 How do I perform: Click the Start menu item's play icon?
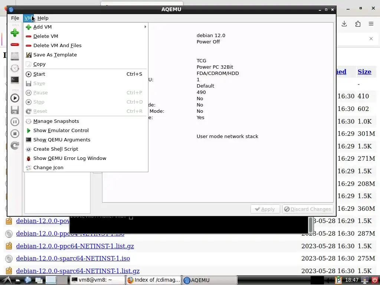pyautogui.click(x=29, y=74)
